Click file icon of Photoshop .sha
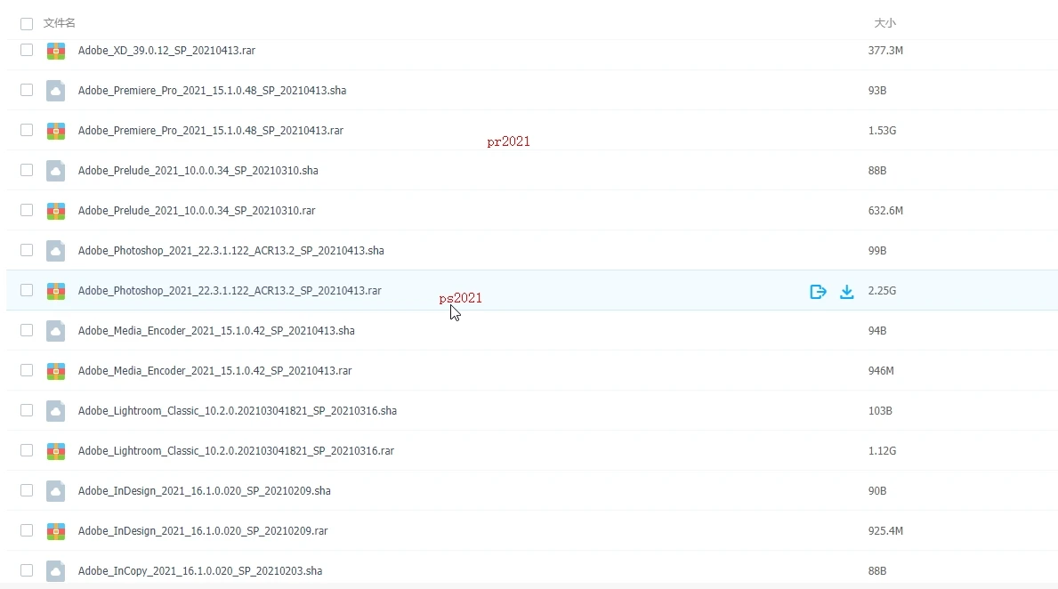This screenshot has width=1058, height=589. coord(56,251)
